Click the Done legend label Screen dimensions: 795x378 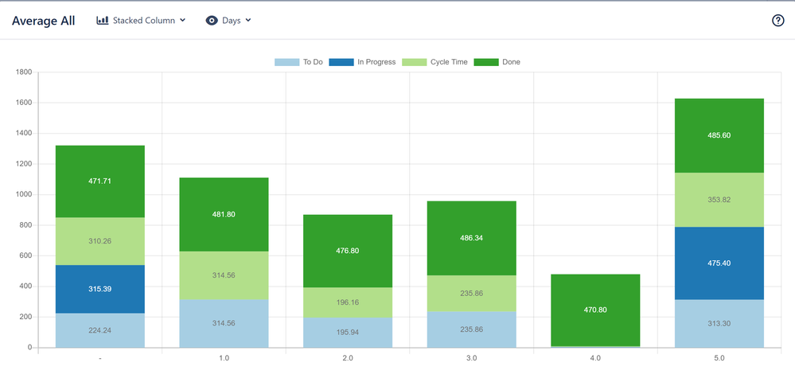coord(511,62)
